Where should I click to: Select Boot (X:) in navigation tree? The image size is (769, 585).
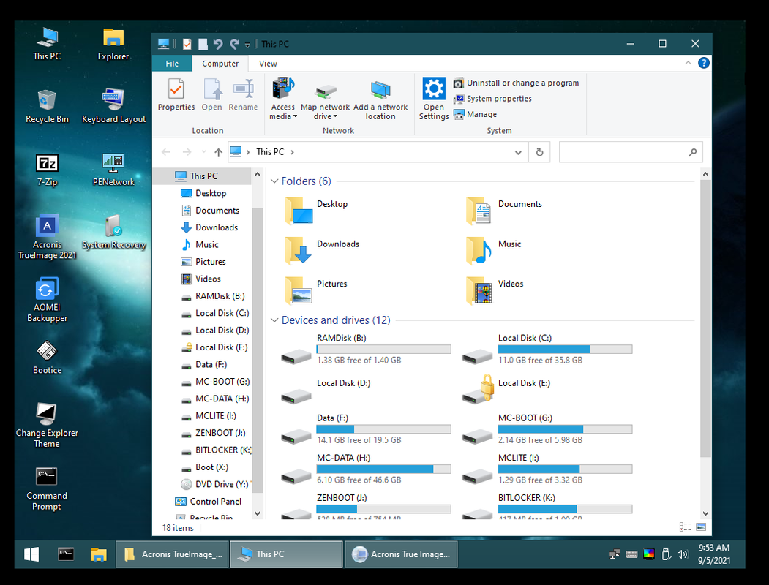click(x=211, y=467)
